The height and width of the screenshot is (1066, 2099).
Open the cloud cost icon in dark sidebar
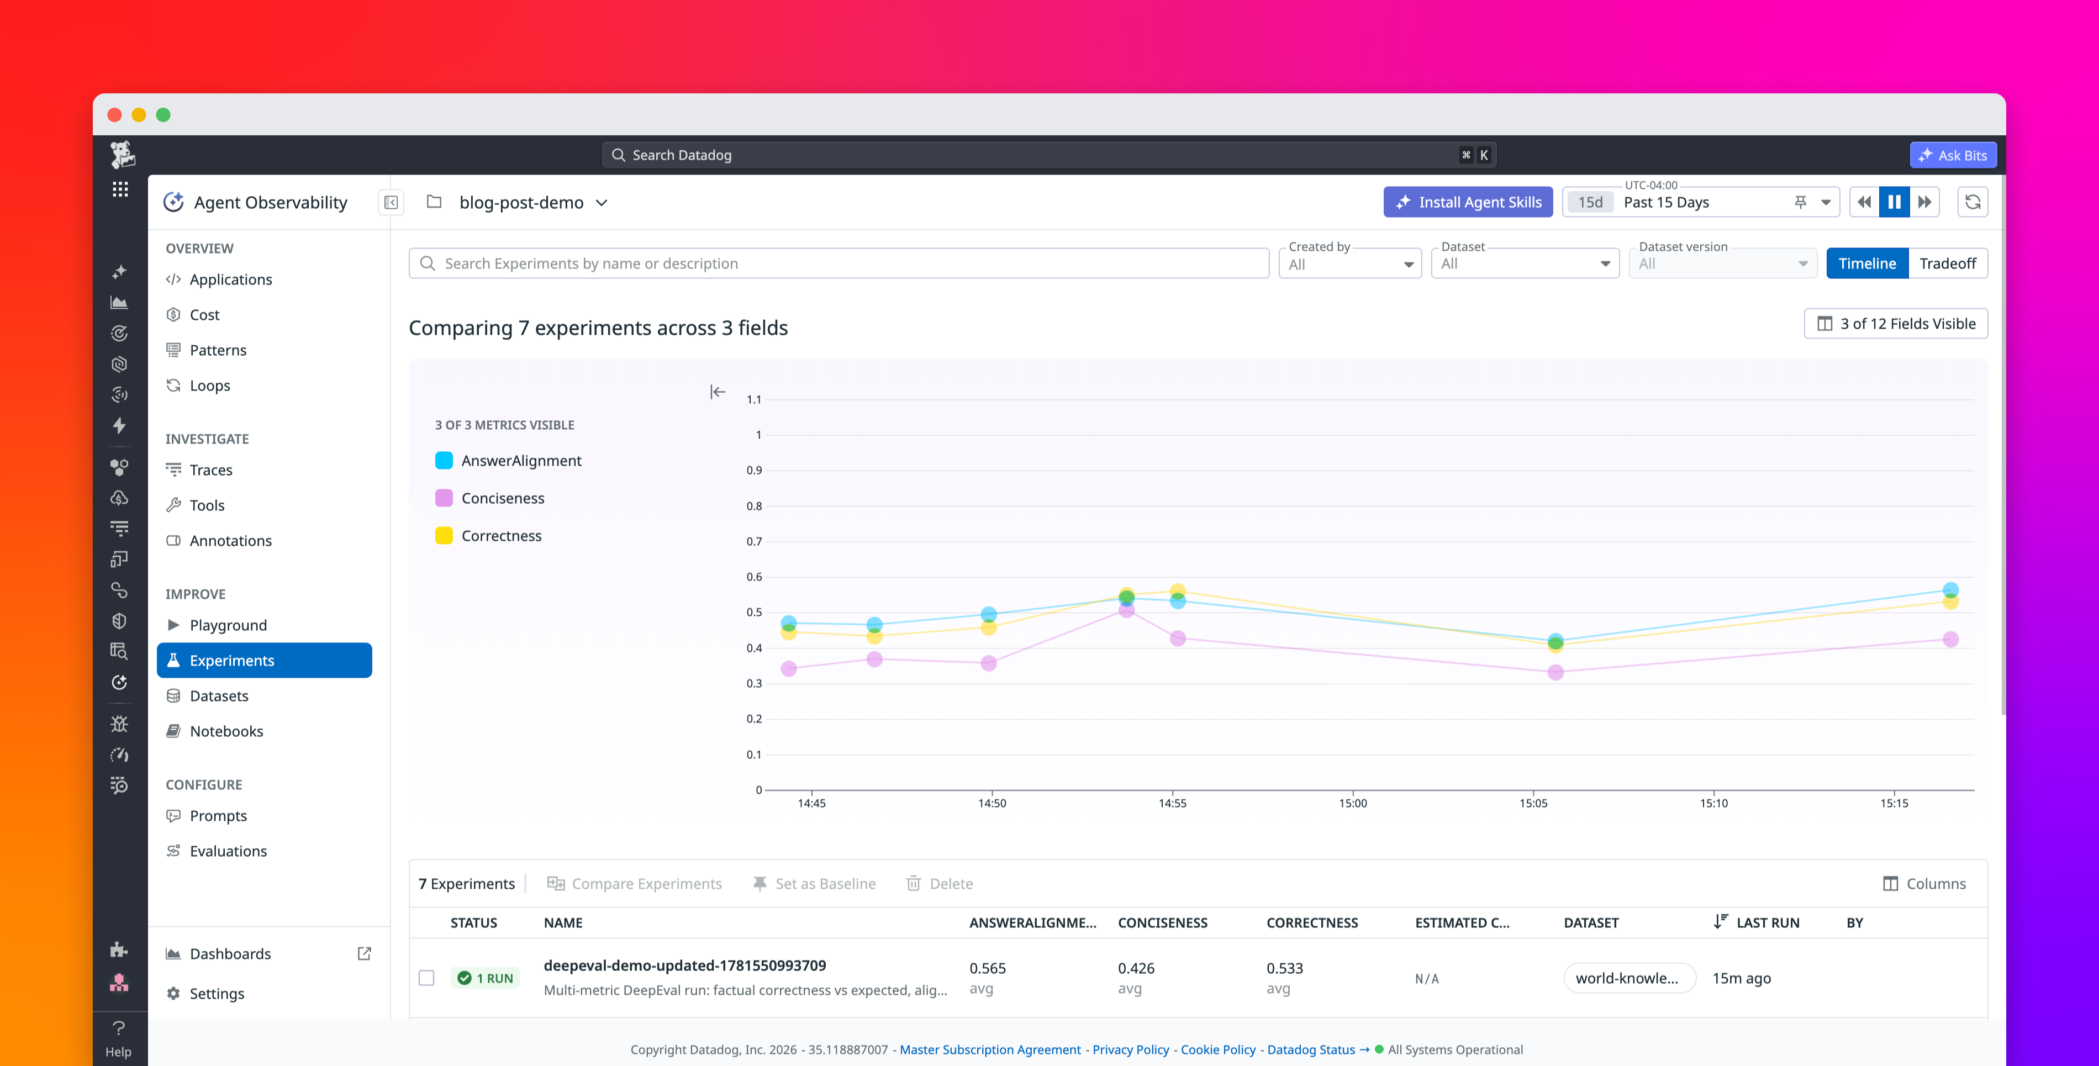119,498
